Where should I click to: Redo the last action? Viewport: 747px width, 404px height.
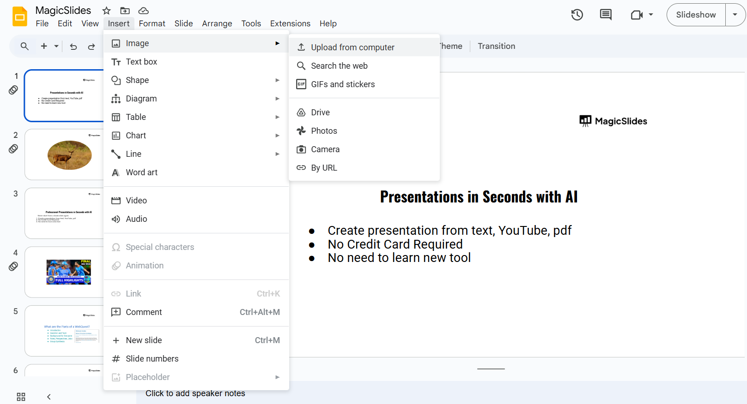(x=91, y=46)
